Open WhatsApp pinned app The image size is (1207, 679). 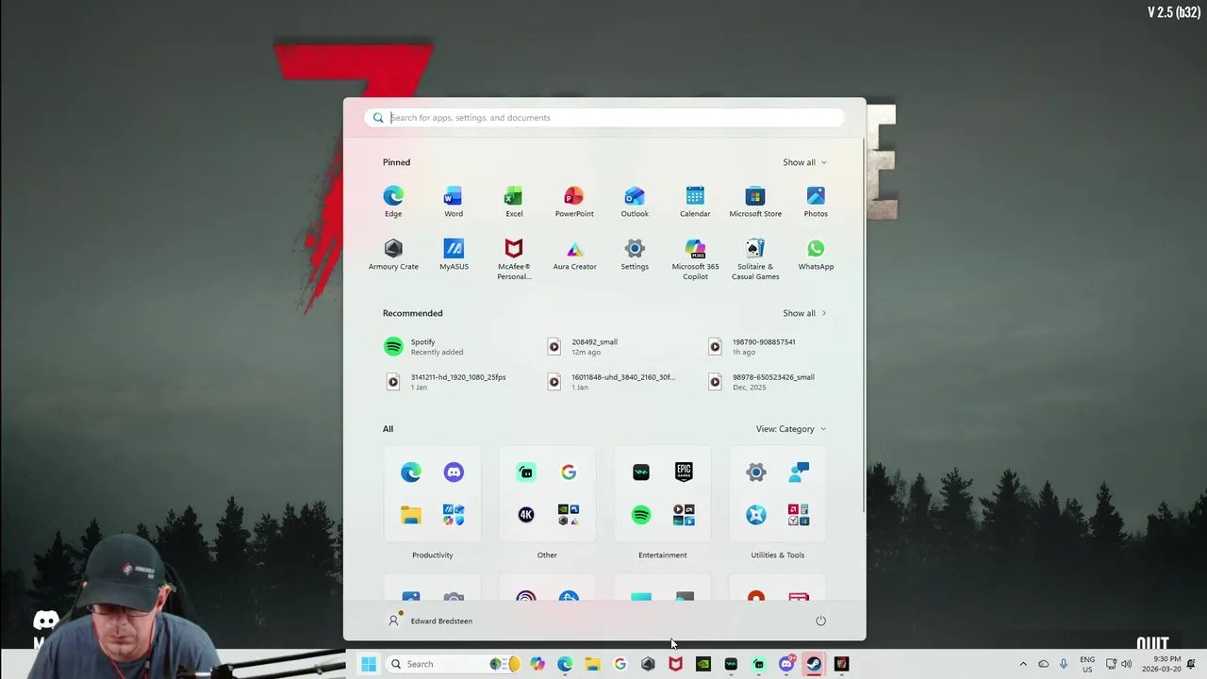816,255
